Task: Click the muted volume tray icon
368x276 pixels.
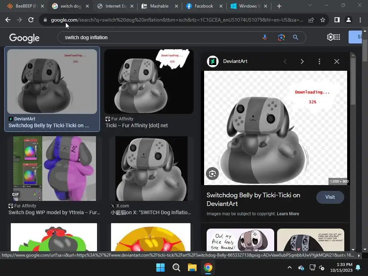Action: [322, 267]
